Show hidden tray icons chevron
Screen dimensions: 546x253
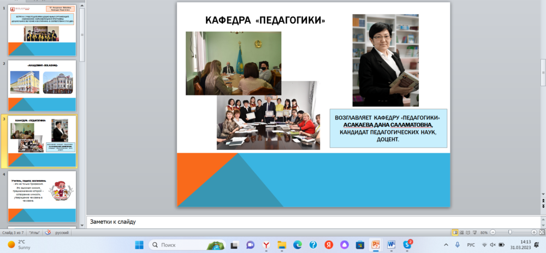[446, 245]
